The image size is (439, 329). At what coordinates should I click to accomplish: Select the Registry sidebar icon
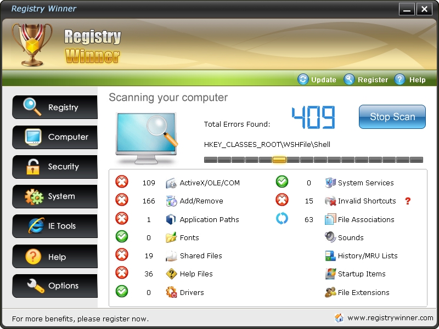pyautogui.click(x=29, y=107)
